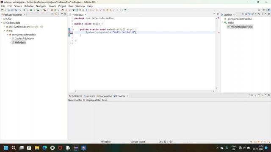This screenshot has width=271, height=152.
Task: Click the Open Perspective icon
Action: click(264, 10)
